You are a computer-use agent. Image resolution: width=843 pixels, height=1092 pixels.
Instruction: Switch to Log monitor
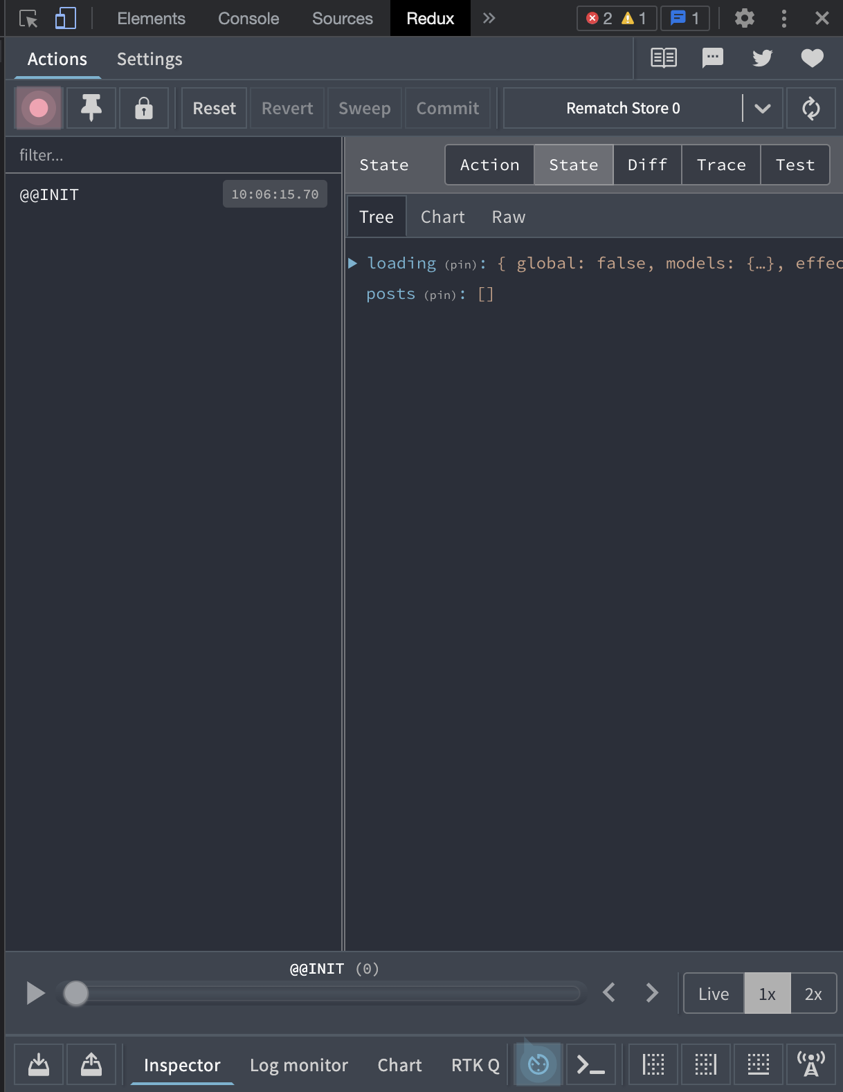(x=298, y=1065)
